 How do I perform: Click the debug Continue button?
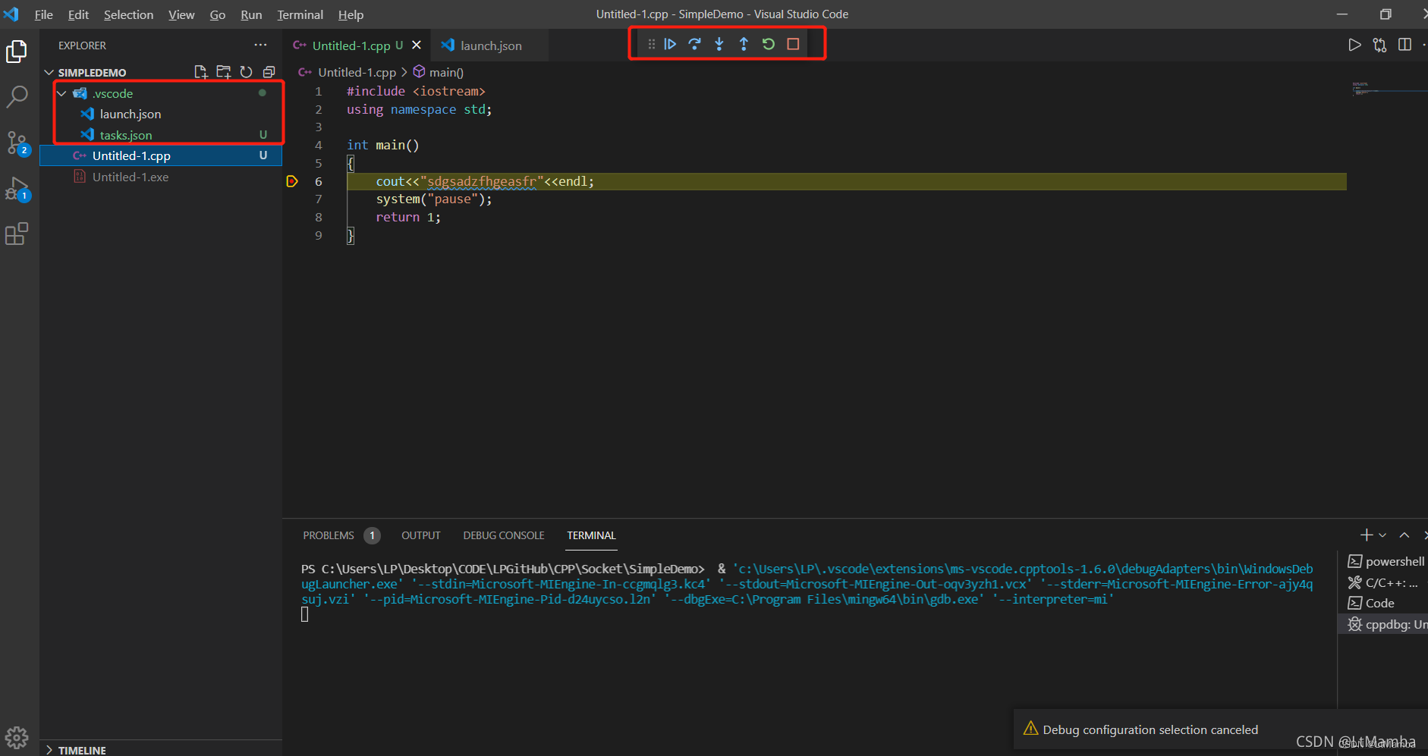point(670,44)
